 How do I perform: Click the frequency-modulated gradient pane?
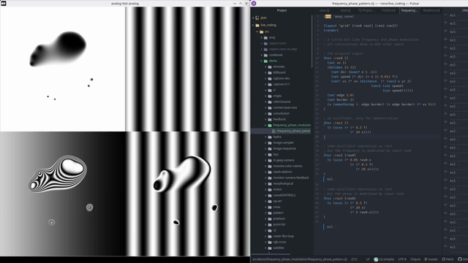[63, 194]
